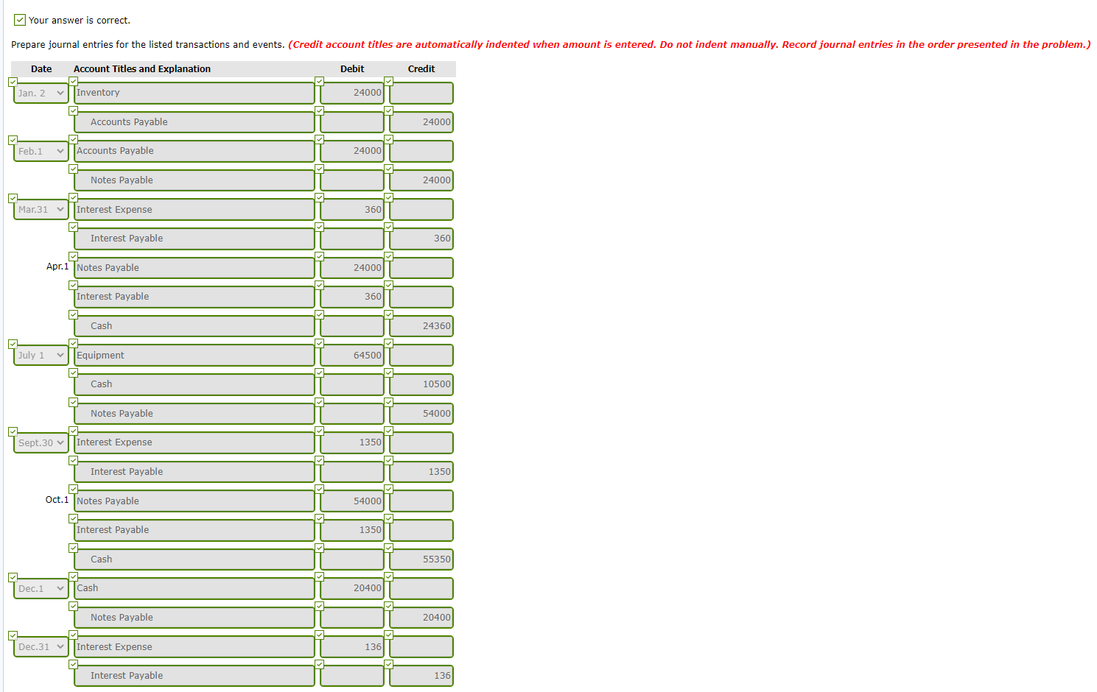Open the Mar.31 date dropdown
Screen dimensions: 1097x692
pos(40,209)
